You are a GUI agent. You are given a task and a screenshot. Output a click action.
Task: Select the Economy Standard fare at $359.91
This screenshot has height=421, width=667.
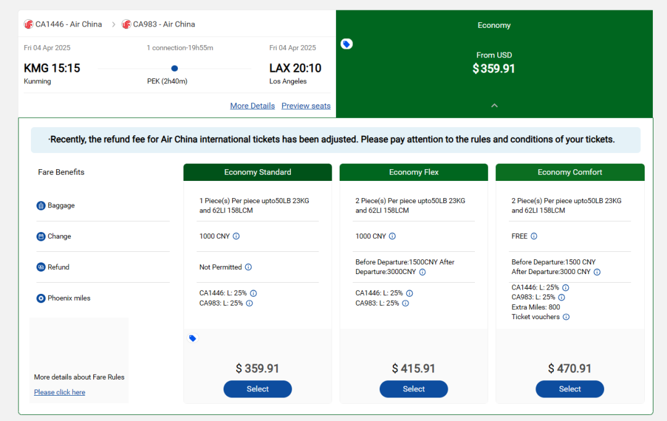258,389
